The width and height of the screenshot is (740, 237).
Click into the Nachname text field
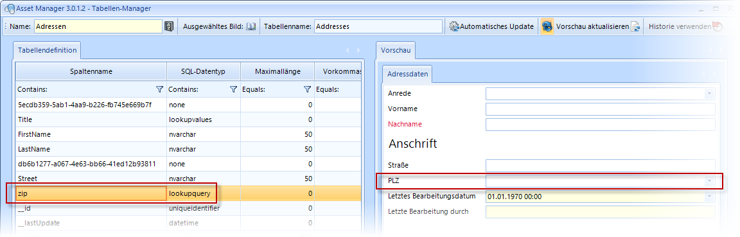[601, 125]
